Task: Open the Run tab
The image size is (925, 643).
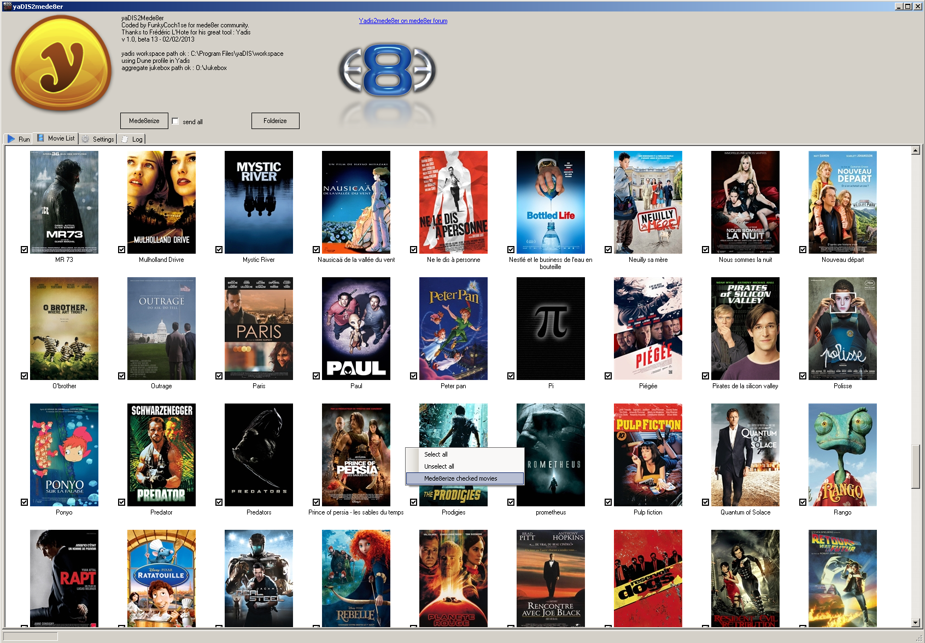Action: coord(18,139)
